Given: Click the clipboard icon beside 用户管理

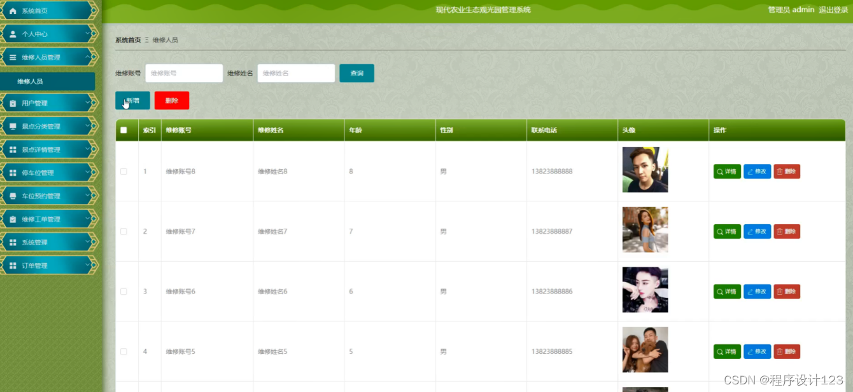Looking at the screenshot, I should pyautogui.click(x=13, y=103).
